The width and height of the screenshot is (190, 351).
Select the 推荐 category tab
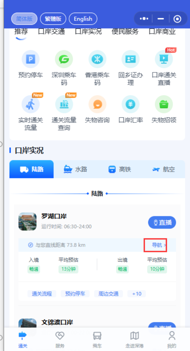[x=21, y=31]
